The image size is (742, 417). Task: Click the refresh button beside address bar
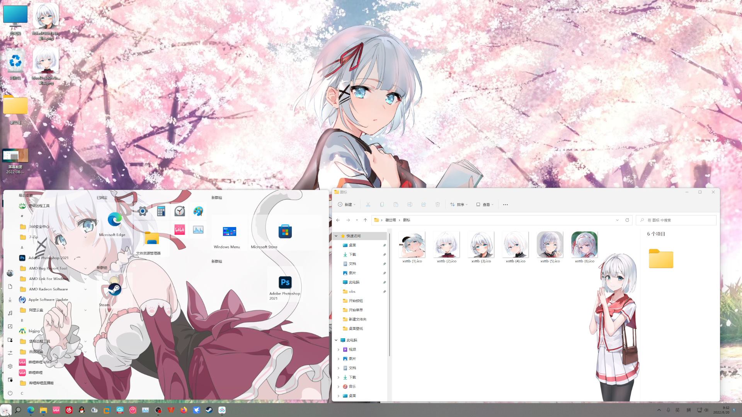click(627, 220)
